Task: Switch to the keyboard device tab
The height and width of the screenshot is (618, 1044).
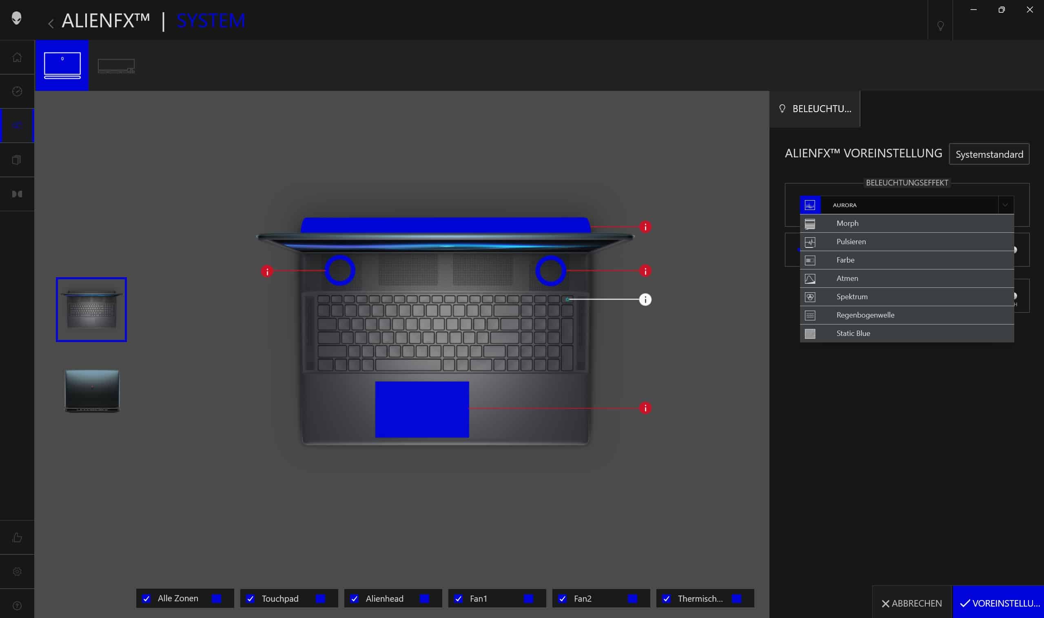Action: click(116, 66)
